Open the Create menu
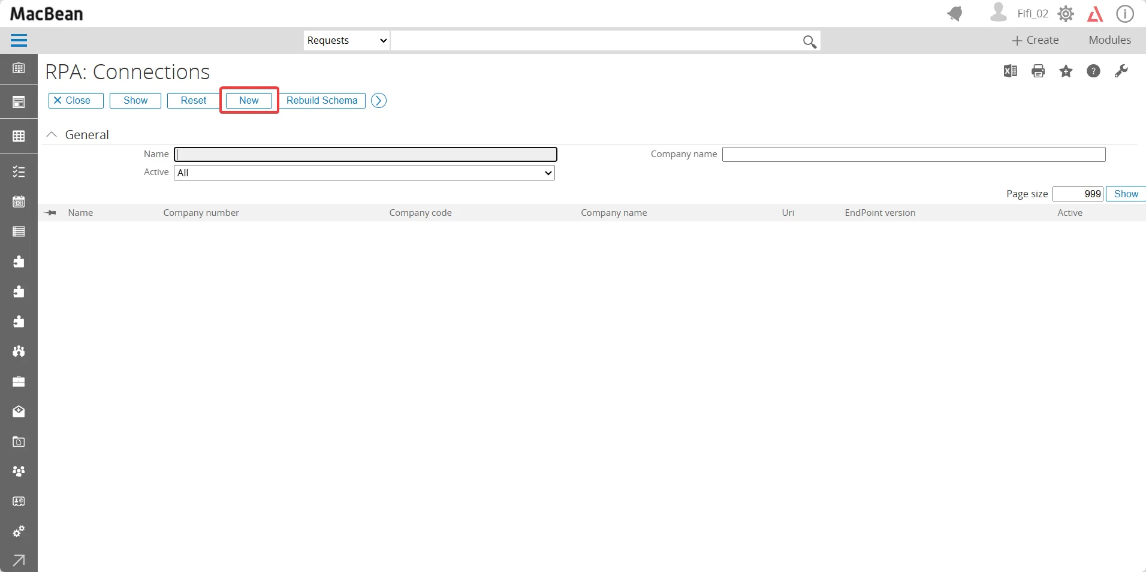This screenshot has width=1146, height=572. (x=1035, y=40)
